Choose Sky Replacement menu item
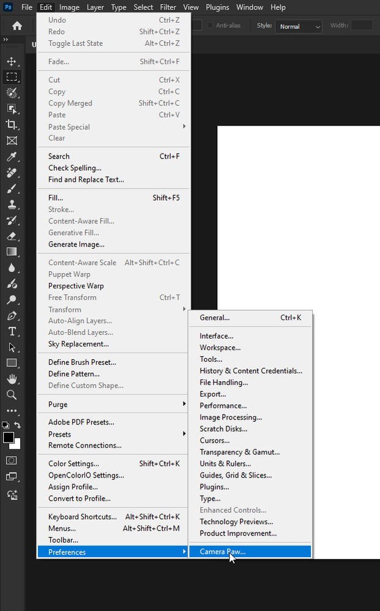 (x=114, y=343)
